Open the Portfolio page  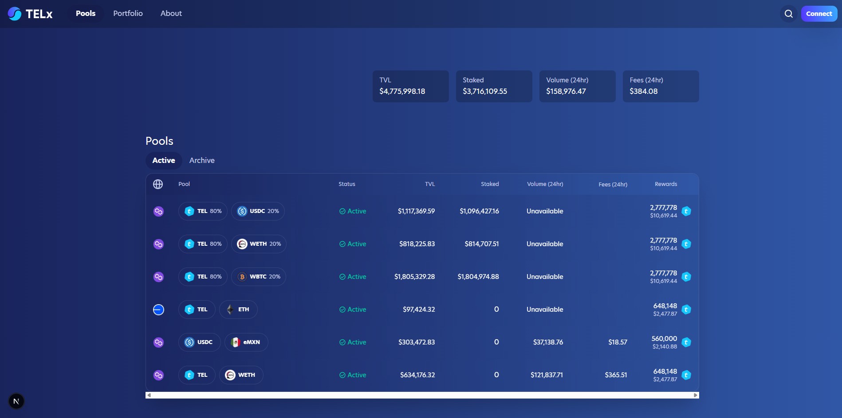[128, 13]
